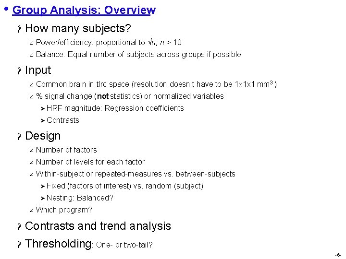This screenshot has height=259, width=346.
Task: Select Fixed (factors of interest) vs. random line
Action: [125, 186]
